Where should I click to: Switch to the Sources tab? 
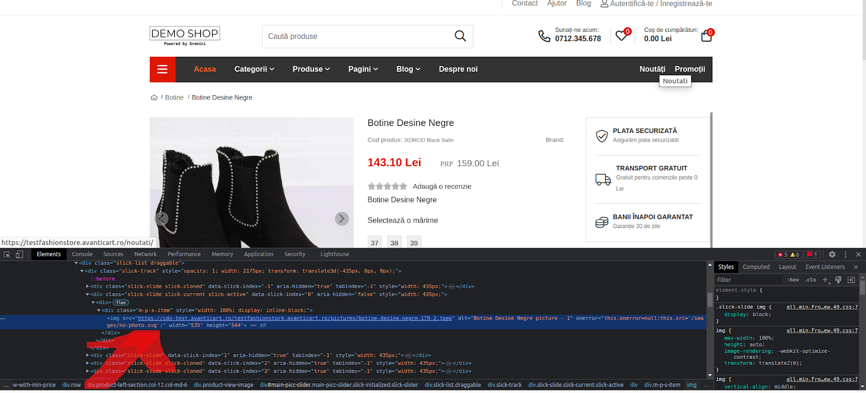[113, 254]
